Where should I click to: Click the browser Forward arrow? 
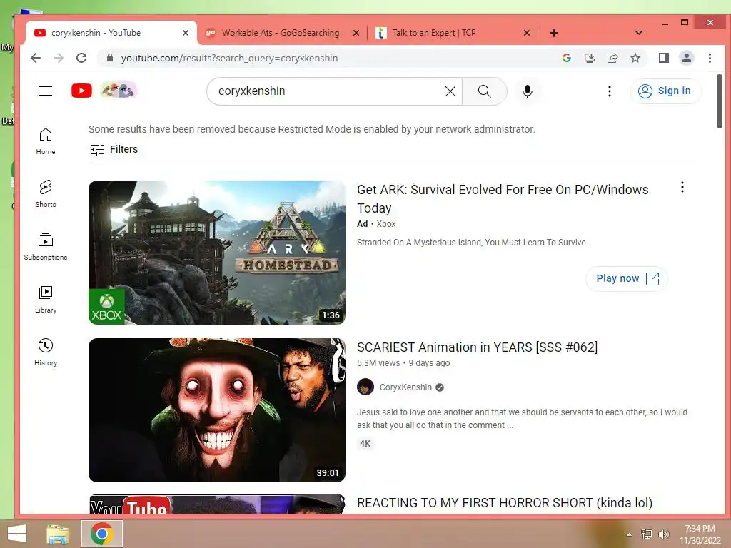pyautogui.click(x=59, y=58)
